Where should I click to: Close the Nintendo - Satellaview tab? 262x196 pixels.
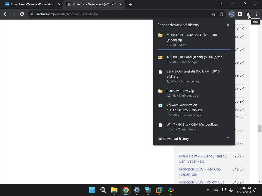[x=121, y=4]
